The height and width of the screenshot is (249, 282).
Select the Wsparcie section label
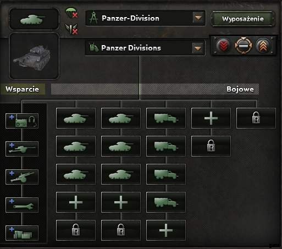point(23,89)
